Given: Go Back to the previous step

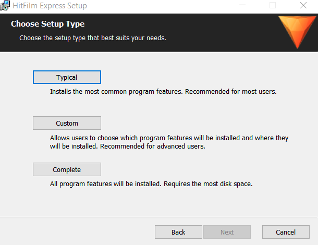Looking at the screenshot, I should [178, 232].
